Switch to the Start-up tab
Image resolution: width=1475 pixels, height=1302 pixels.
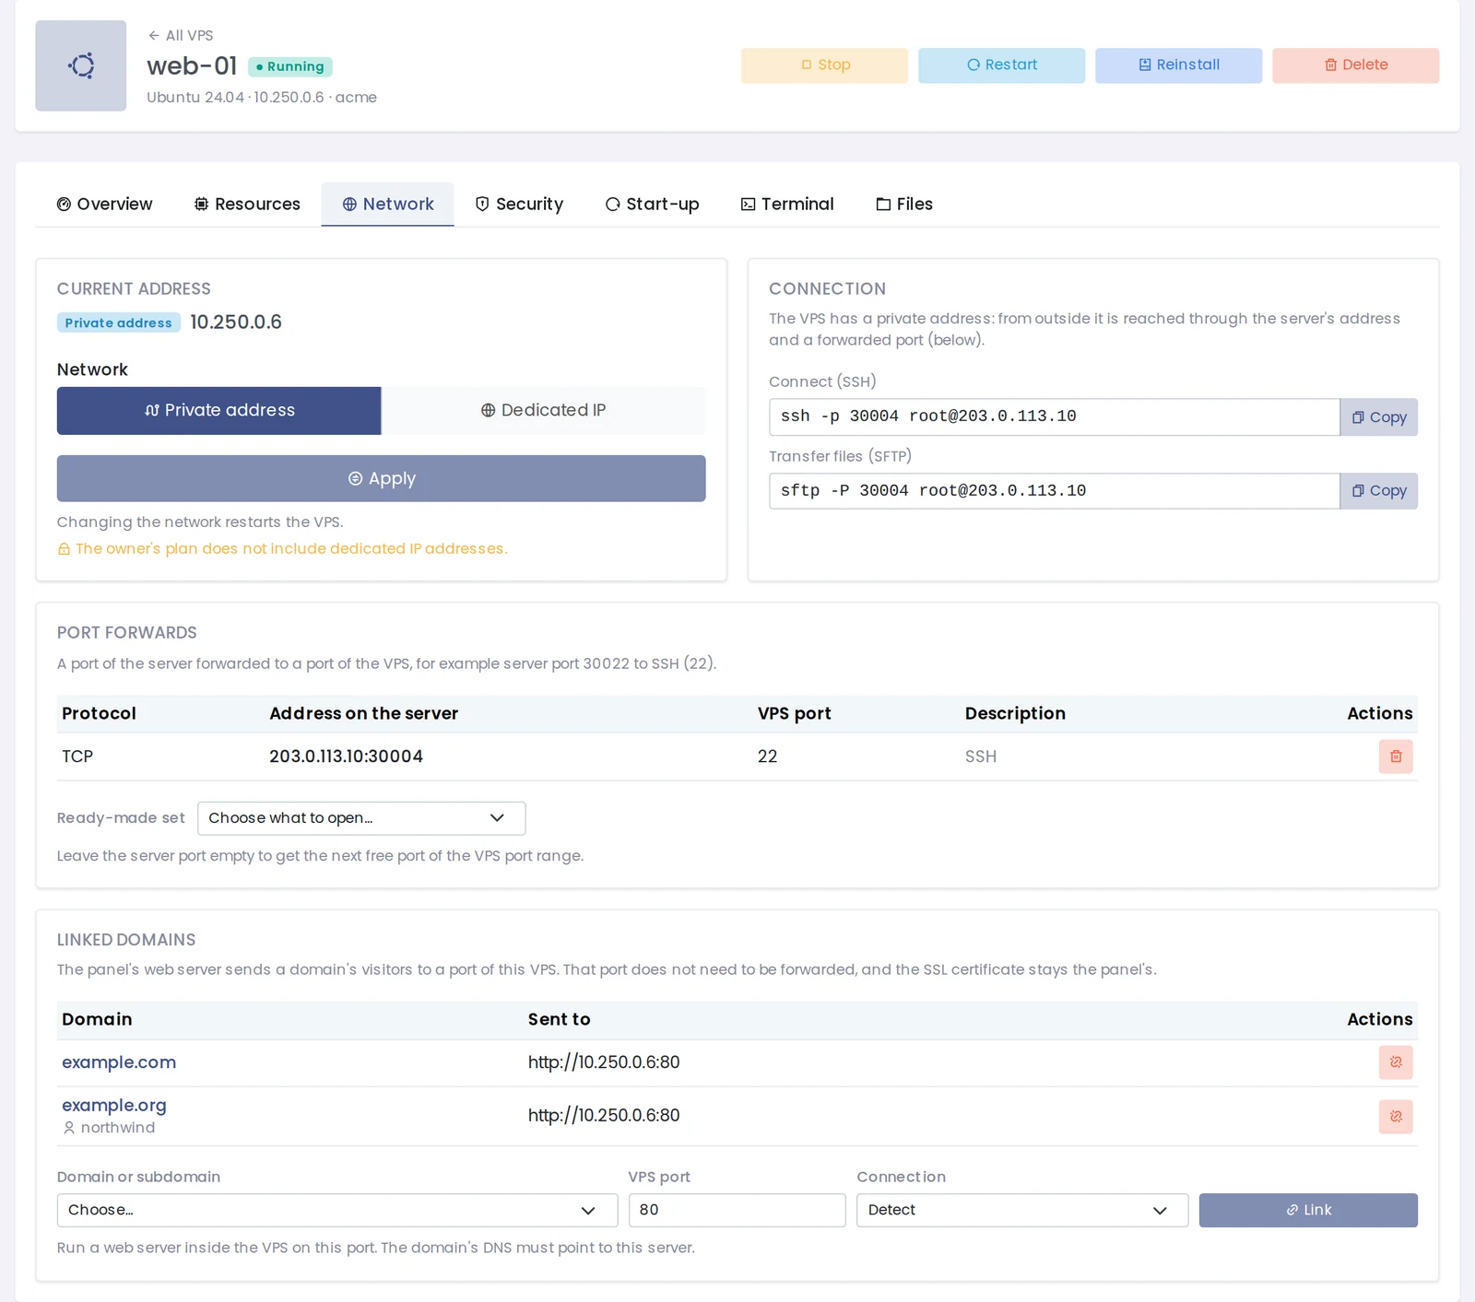652,205
